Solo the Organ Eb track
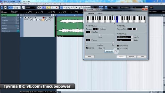The width and height of the screenshot is (165, 93). point(28,18)
